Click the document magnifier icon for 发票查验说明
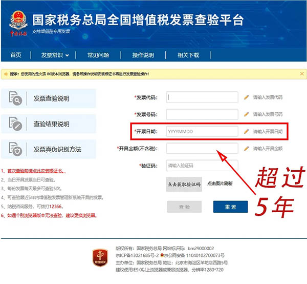This screenshot has width=307, height=284. [x=15, y=98]
